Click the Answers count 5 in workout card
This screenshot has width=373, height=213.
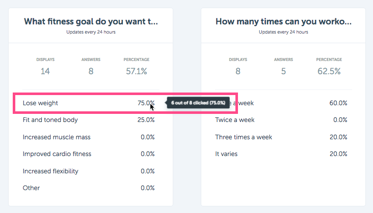tap(283, 71)
